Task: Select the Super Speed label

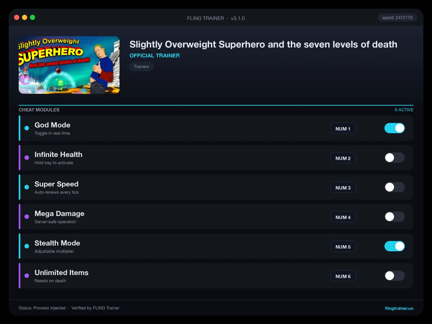Action: pos(56,184)
